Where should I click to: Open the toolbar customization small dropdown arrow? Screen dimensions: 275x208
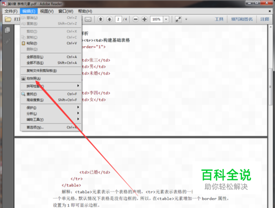(186, 19)
